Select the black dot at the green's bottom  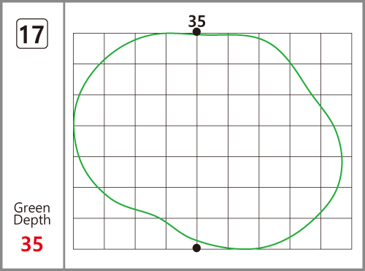[196, 248]
